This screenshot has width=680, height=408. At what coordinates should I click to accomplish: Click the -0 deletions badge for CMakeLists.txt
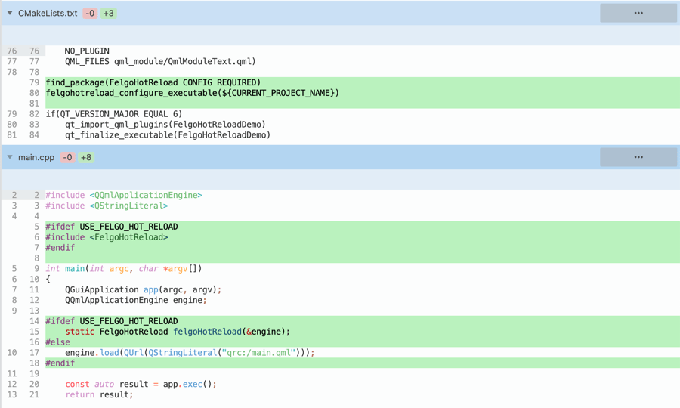point(90,13)
